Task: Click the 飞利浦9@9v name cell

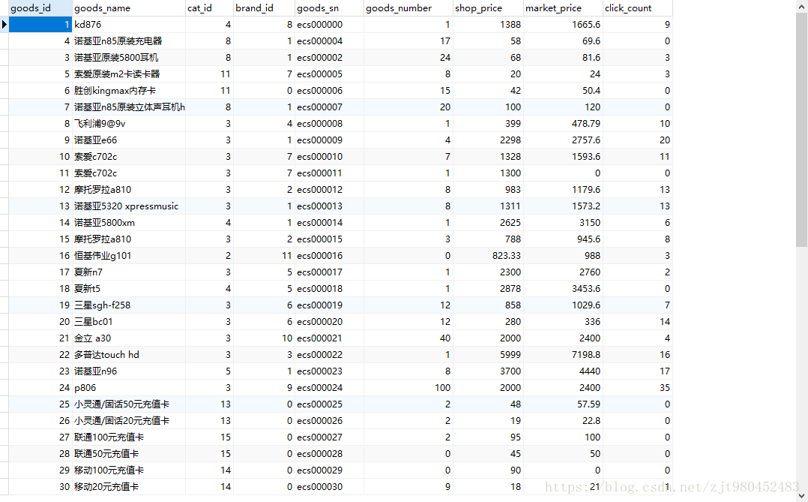Action: pyautogui.click(x=129, y=123)
